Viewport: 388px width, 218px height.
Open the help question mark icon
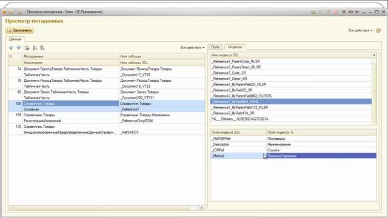pyautogui.click(x=378, y=30)
